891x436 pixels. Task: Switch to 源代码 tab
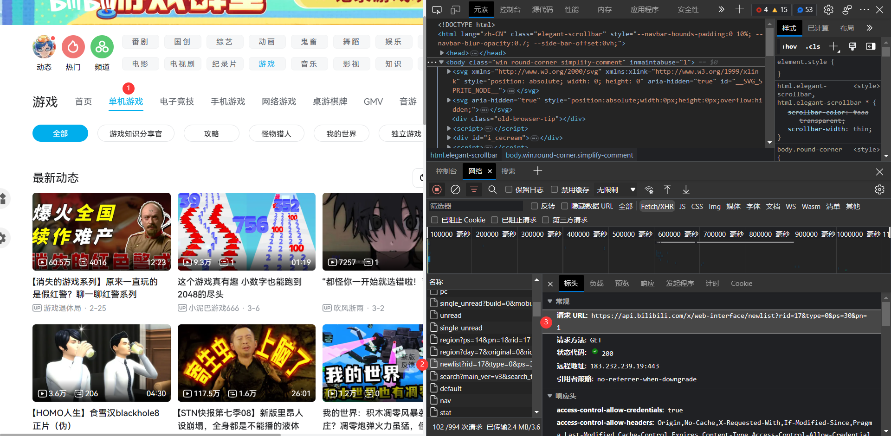[542, 9]
